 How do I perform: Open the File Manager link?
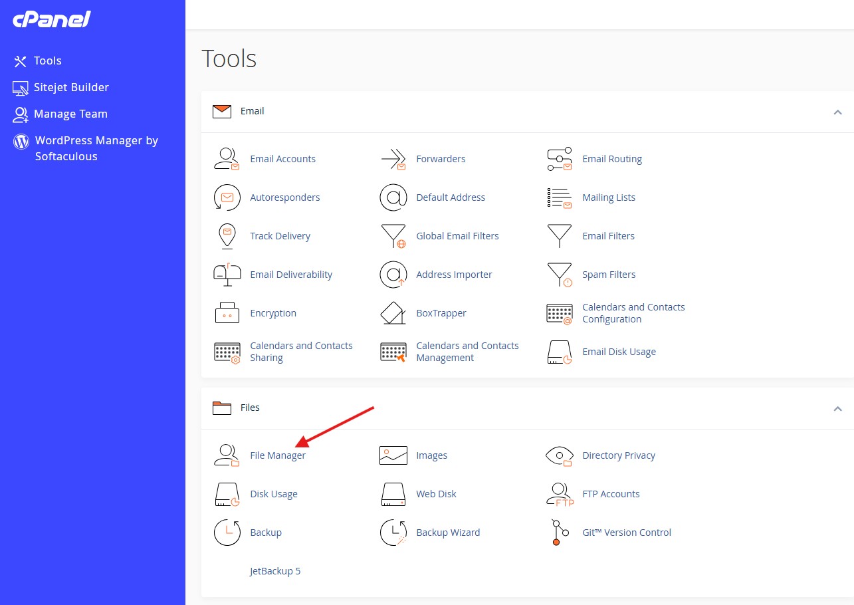coord(278,455)
